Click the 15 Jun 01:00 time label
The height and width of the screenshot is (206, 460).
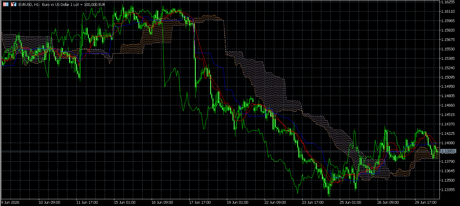tap(125, 202)
